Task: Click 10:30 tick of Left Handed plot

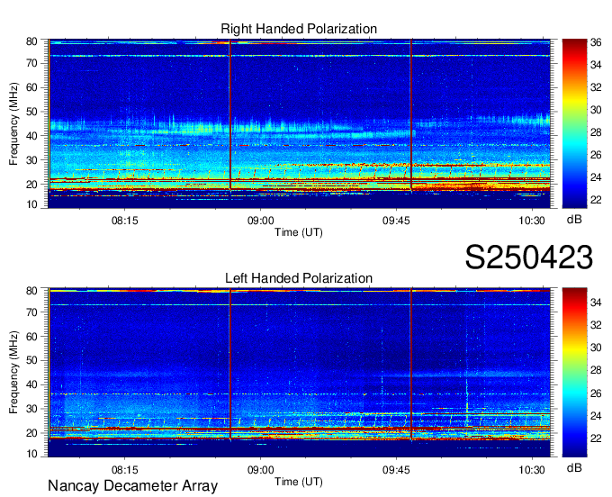Action: click(532, 470)
